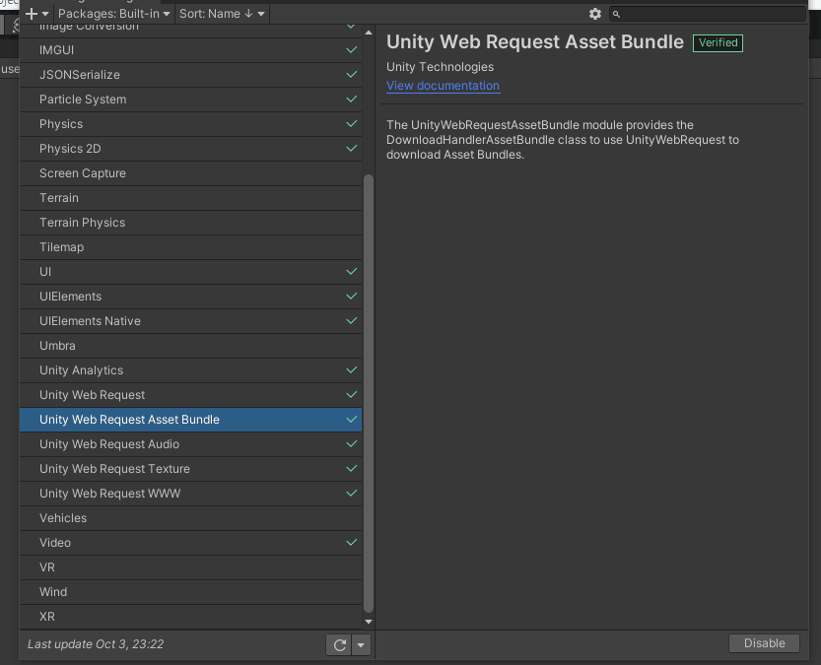
Task: Select the Tilemap package
Action: pyautogui.click(x=190, y=247)
